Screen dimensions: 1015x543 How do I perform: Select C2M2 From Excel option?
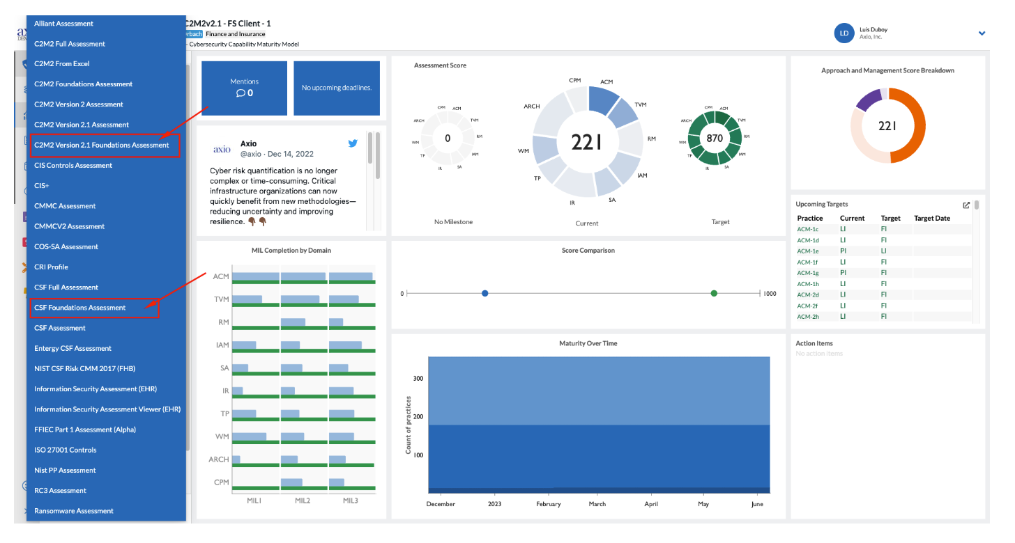62,64
